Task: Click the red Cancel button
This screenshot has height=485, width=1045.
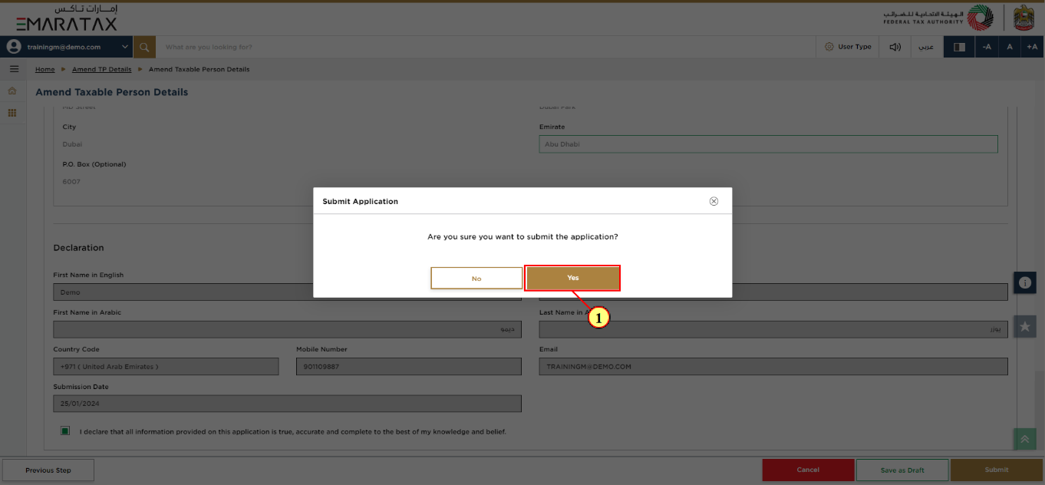Action: pyautogui.click(x=808, y=470)
